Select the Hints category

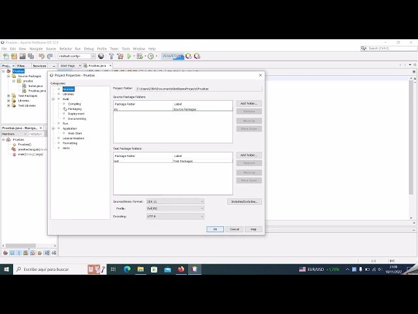point(66,148)
